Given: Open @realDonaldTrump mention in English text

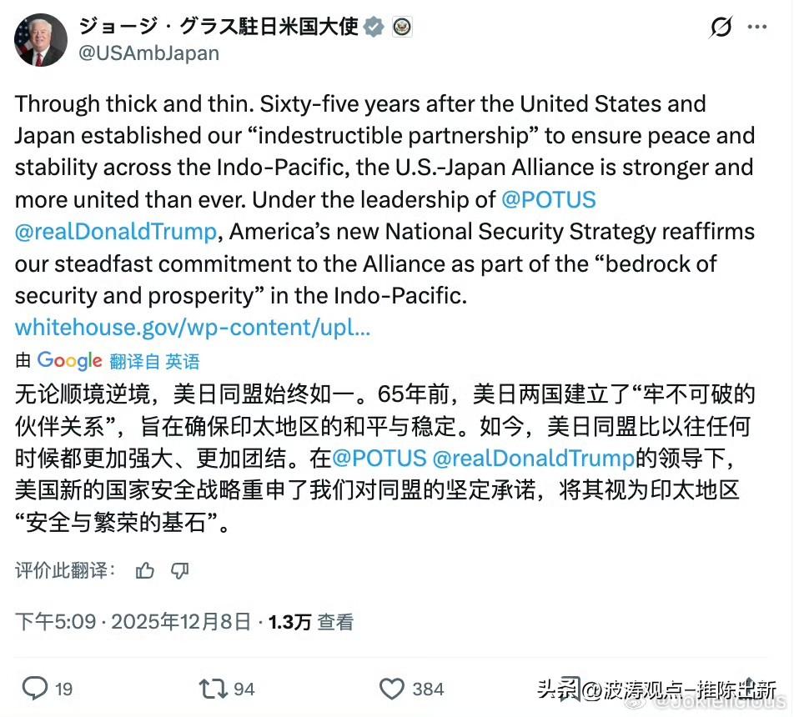Looking at the screenshot, I should pyautogui.click(x=115, y=231).
